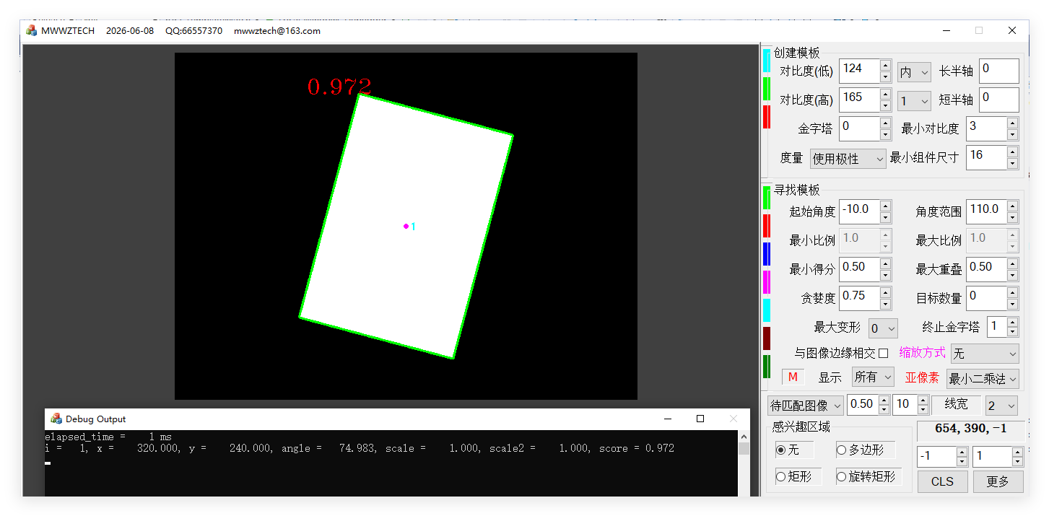This screenshot has height=516, width=1049.
Task: Click the MWWZTECH app icon in title bar
Action: [x=32, y=30]
